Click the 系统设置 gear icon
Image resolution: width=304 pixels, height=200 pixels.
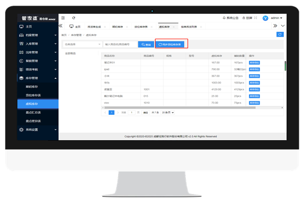[21, 130]
